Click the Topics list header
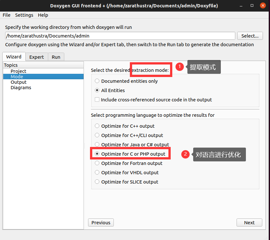 point(43,65)
